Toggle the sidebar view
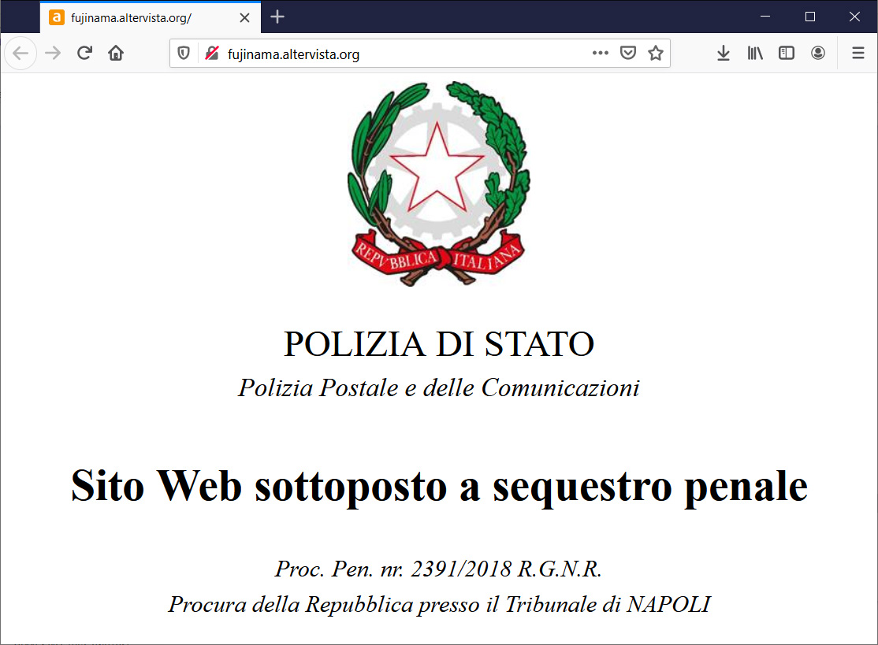 (x=786, y=53)
